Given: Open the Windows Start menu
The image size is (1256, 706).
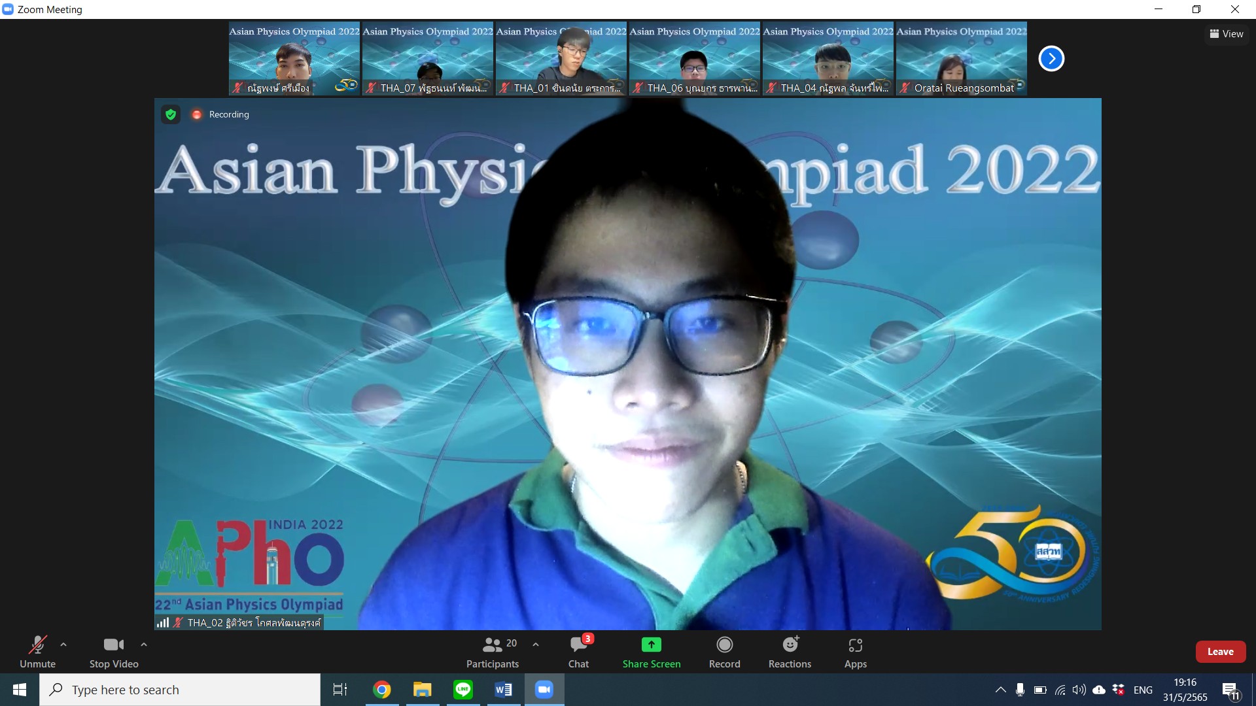Looking at the screenshot, I should click(x=20, y=690).
